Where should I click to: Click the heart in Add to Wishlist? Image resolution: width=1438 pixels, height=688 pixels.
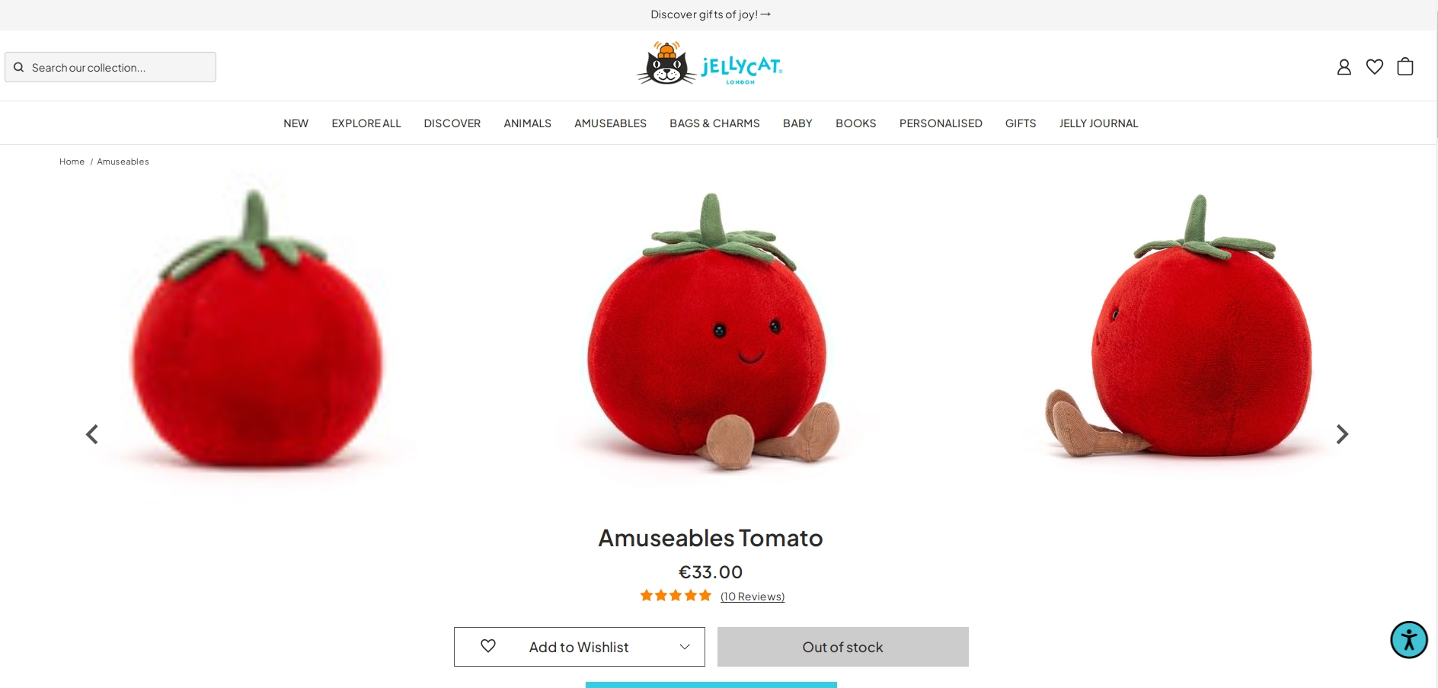(488, 646)
